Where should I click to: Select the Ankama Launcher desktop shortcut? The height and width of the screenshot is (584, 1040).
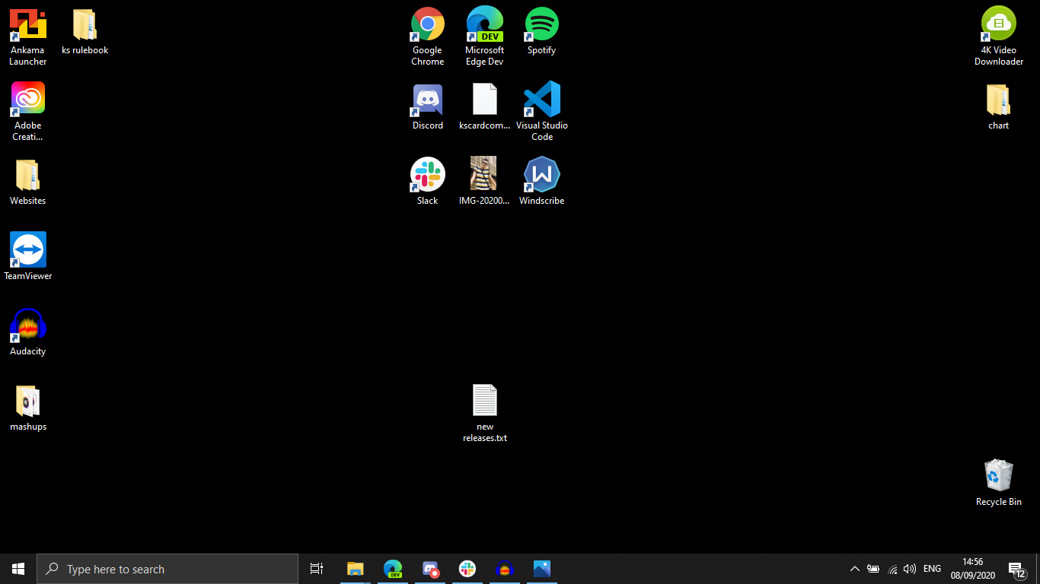click(28, 36)
